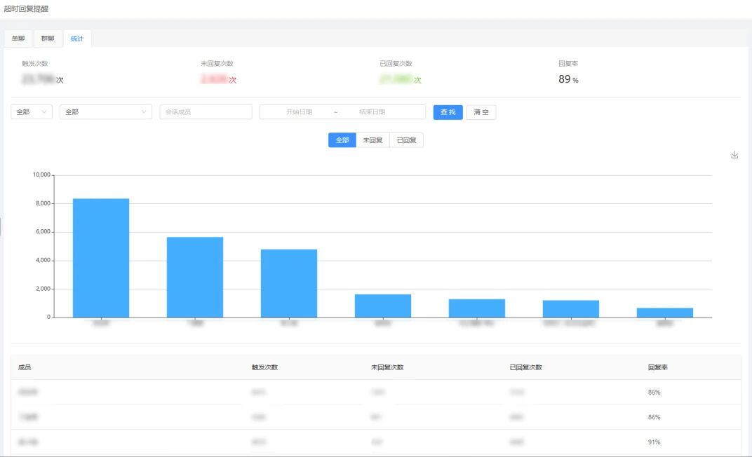Image resolution: width=752 pixels, height=457 pixels.
Task: Open the 群聊 tab
Action: [48, 39]
